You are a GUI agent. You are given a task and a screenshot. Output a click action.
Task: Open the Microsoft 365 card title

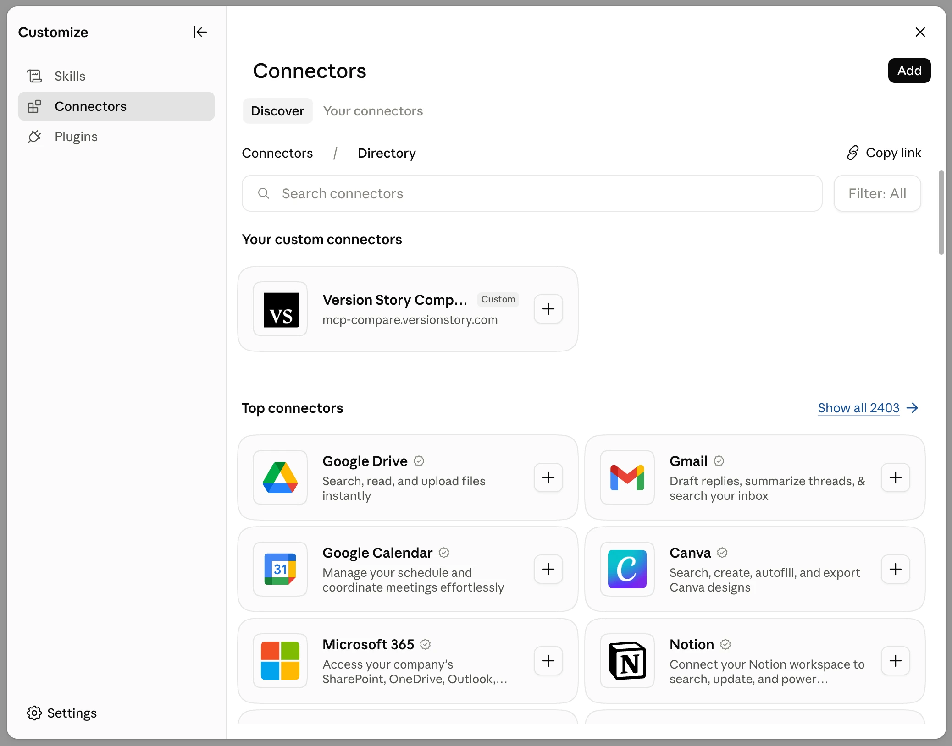click(x=368, y=644)
